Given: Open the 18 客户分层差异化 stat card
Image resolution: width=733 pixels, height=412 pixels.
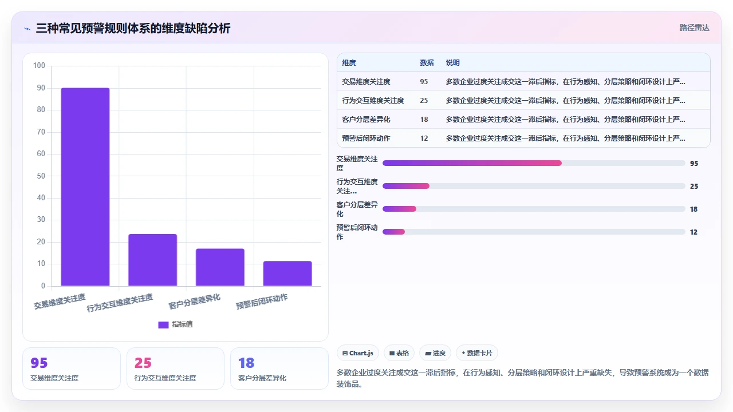Looking at the screenshot, I should [279, 369].
